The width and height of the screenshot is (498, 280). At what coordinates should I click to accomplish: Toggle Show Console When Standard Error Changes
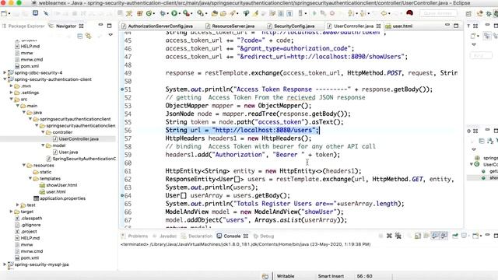click(444, 236)
